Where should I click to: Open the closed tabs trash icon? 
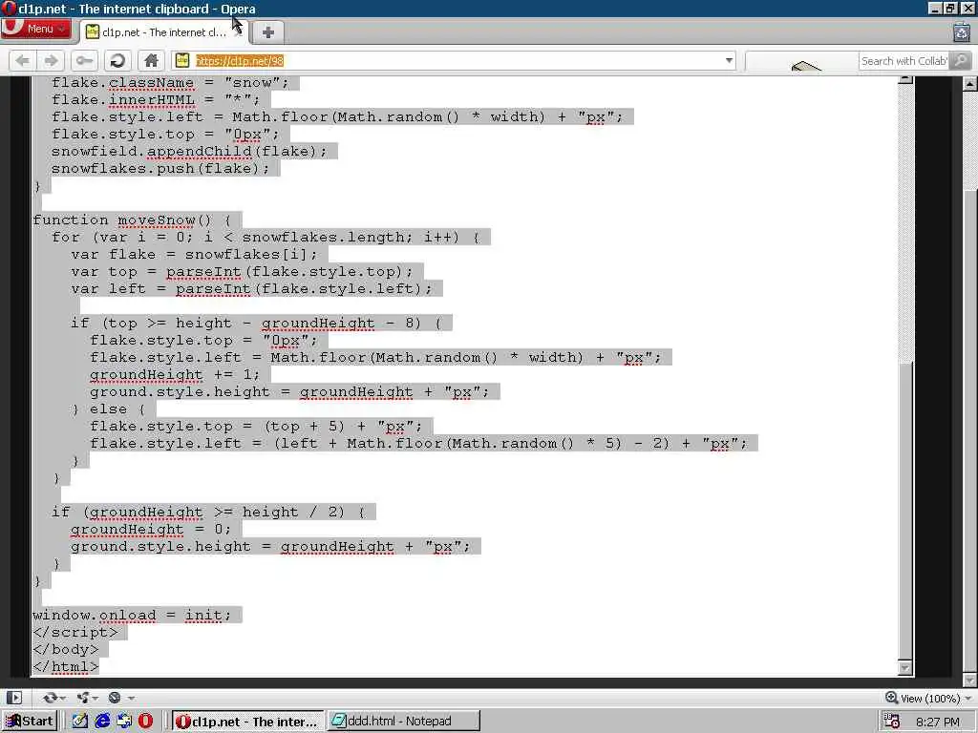[x=961, y=31]
